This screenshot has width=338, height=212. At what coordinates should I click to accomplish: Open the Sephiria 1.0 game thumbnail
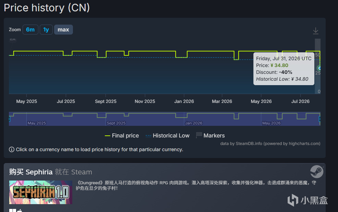click(41, 192)
